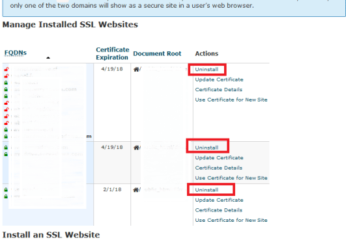Image resolution: width=346 pixels, height=242 pixels.
Task: Use the 2/1/18 certificate for a new site
Action: (x=231, y=220)
